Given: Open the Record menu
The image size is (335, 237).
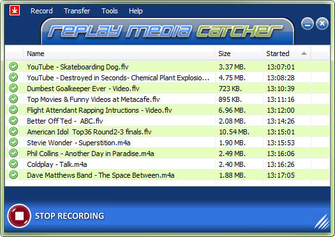Looking at the screenshot, I should point(41,11).
